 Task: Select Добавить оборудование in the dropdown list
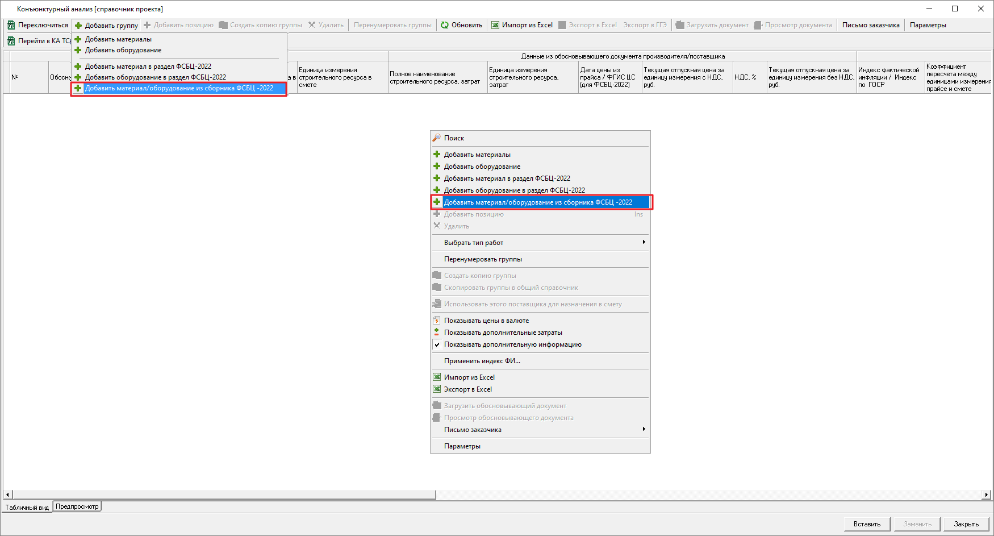pyautogui.click(x=123, y=50)
